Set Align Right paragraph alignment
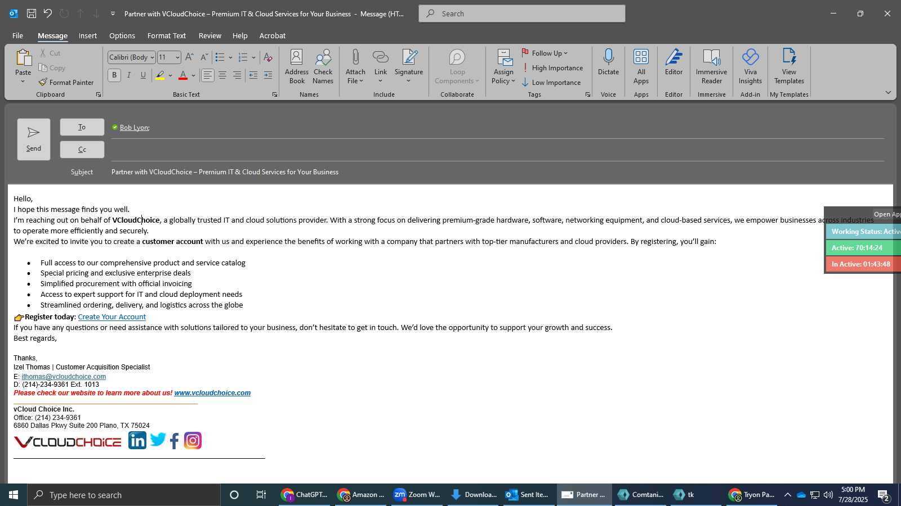The width and height of the screenshot is (901, 506). pyautogui.click(x=237, y=75)
